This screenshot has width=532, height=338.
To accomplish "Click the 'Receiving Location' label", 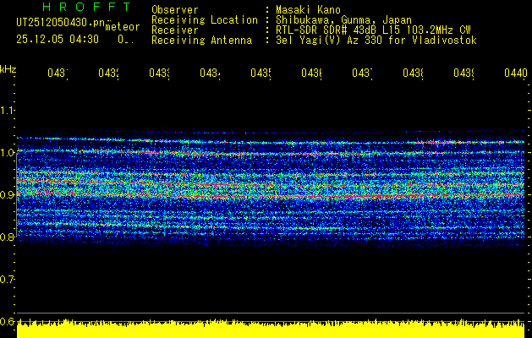I will (x=204, y=19).
